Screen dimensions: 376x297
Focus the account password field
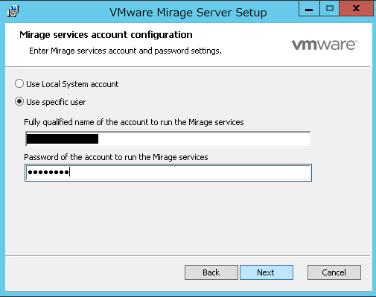(168, 173)
